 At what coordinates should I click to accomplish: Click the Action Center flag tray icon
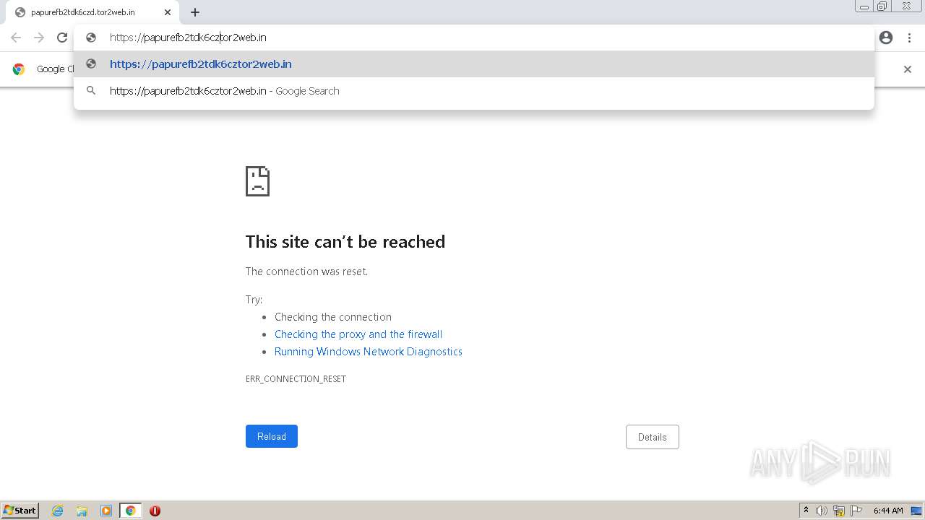pyautogui.click(x=856, y=511)
